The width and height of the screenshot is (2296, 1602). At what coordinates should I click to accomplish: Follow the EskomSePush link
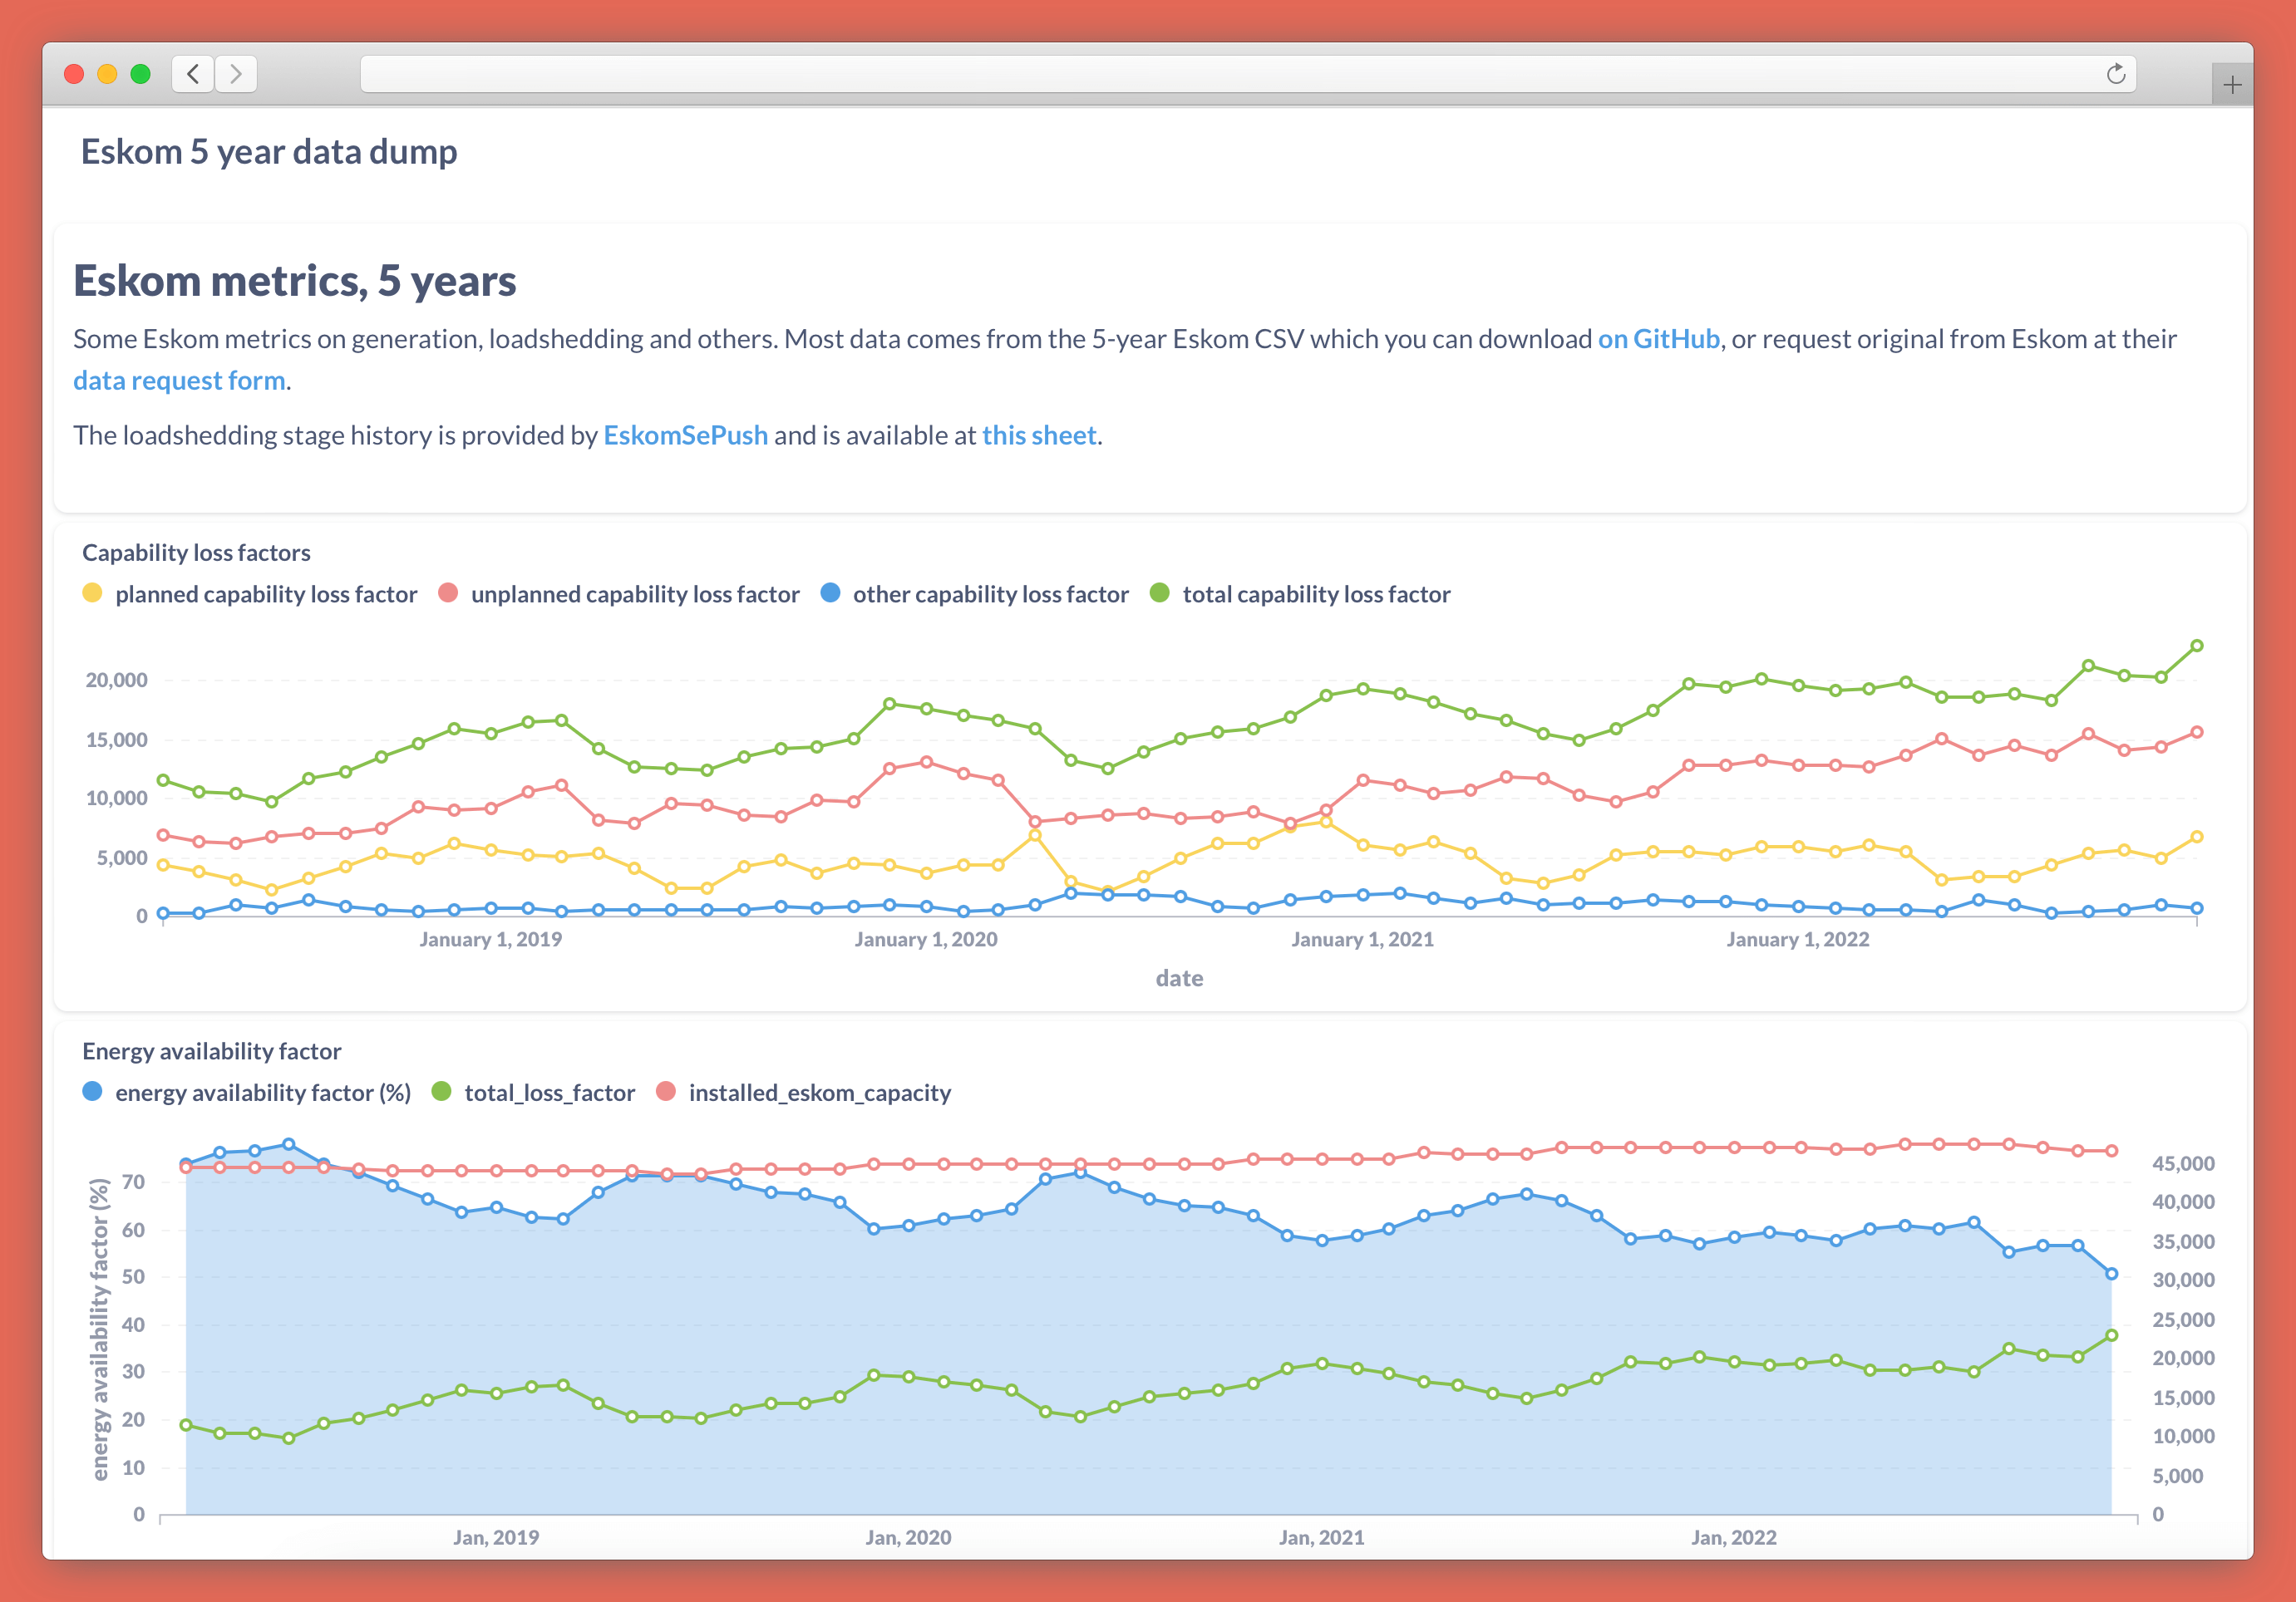685,435
